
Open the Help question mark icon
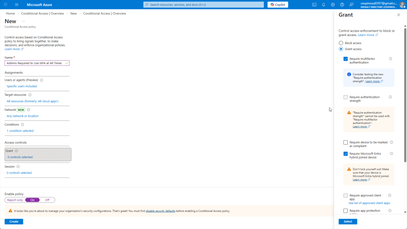(x=342, y=4)
